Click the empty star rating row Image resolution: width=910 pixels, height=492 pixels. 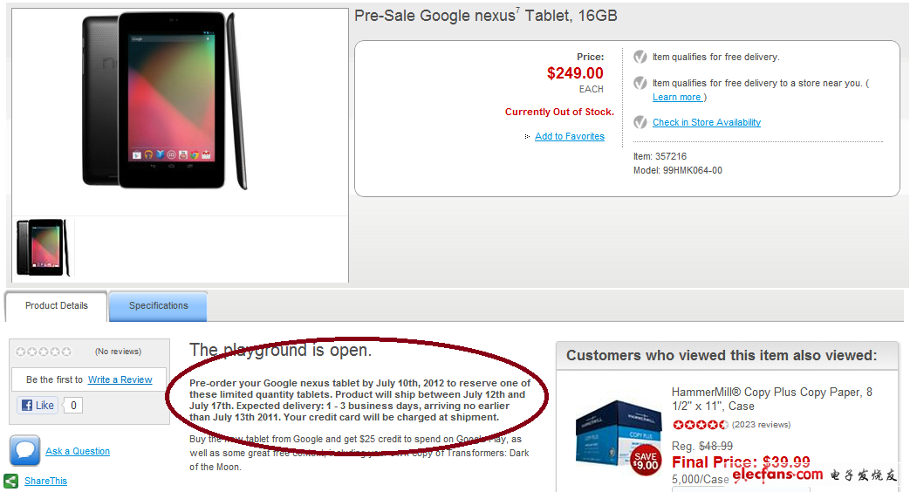click(44, 352)
